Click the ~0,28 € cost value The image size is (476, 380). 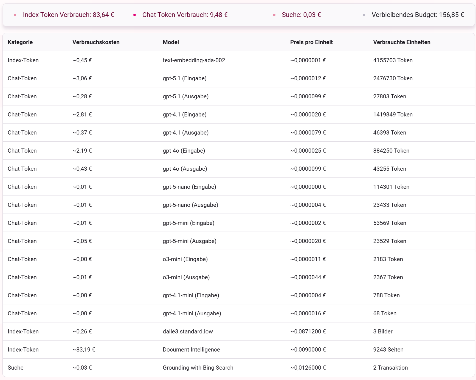coord(82,96)
